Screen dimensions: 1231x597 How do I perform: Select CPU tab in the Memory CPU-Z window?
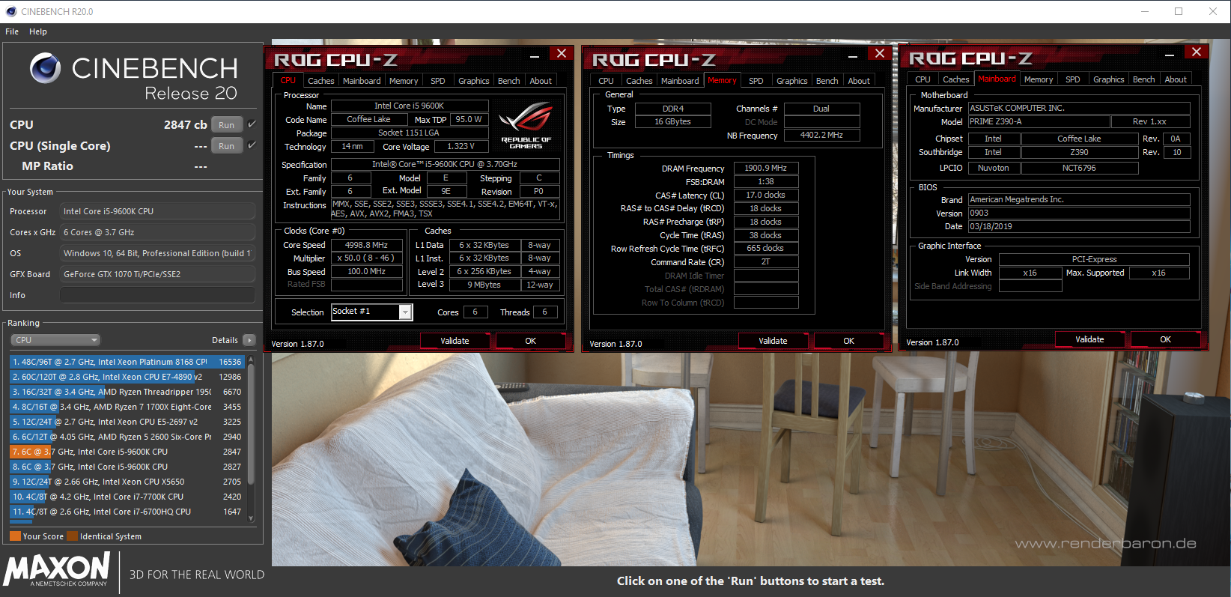click(x=607, y=81)
